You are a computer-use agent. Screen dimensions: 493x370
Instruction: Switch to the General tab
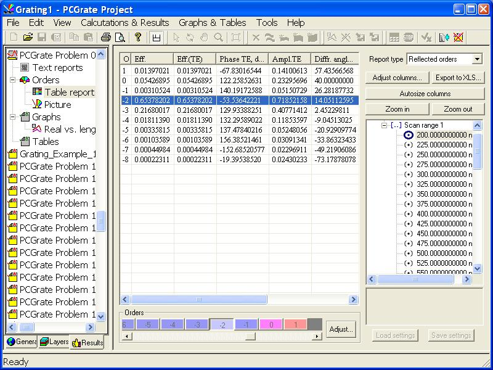pyautogui.click(x=22, y=342)
